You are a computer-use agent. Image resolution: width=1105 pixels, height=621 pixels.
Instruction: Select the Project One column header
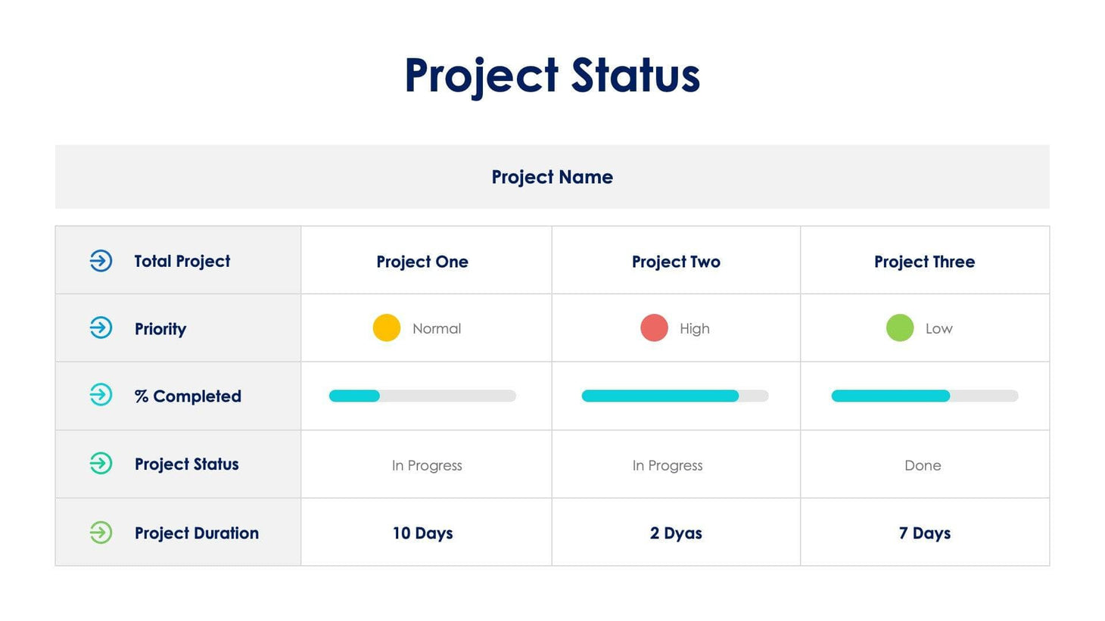click(x=422, y=262)
